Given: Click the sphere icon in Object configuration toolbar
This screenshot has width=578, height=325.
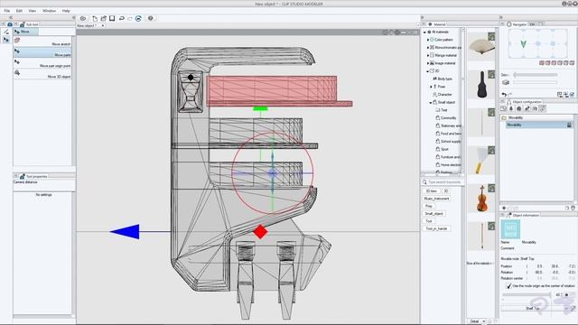Looking at the screenshot, I should click(519, 108).
